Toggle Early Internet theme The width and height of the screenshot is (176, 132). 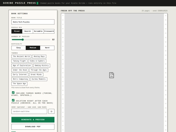[20, 75]
